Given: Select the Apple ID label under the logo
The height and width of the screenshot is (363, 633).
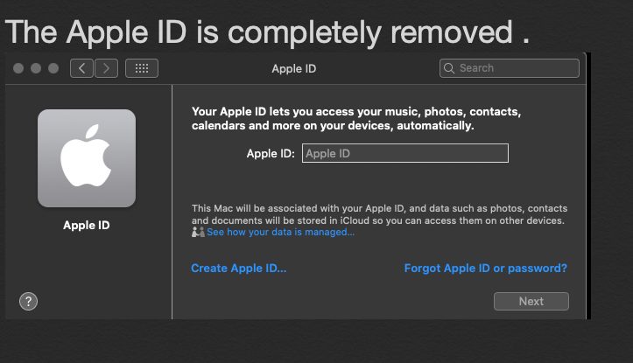Looking at the screenshot, I should click(86, 226).
